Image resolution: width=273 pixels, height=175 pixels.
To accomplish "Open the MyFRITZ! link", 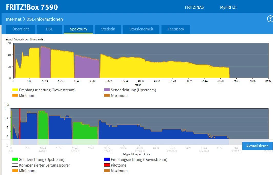I will 228,7.
